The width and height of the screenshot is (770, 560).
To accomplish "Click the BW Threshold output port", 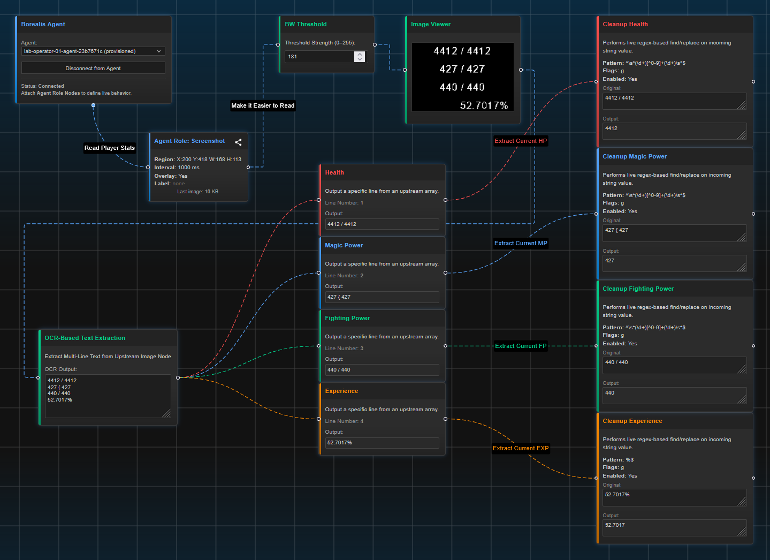I will [x=375, y=44].
